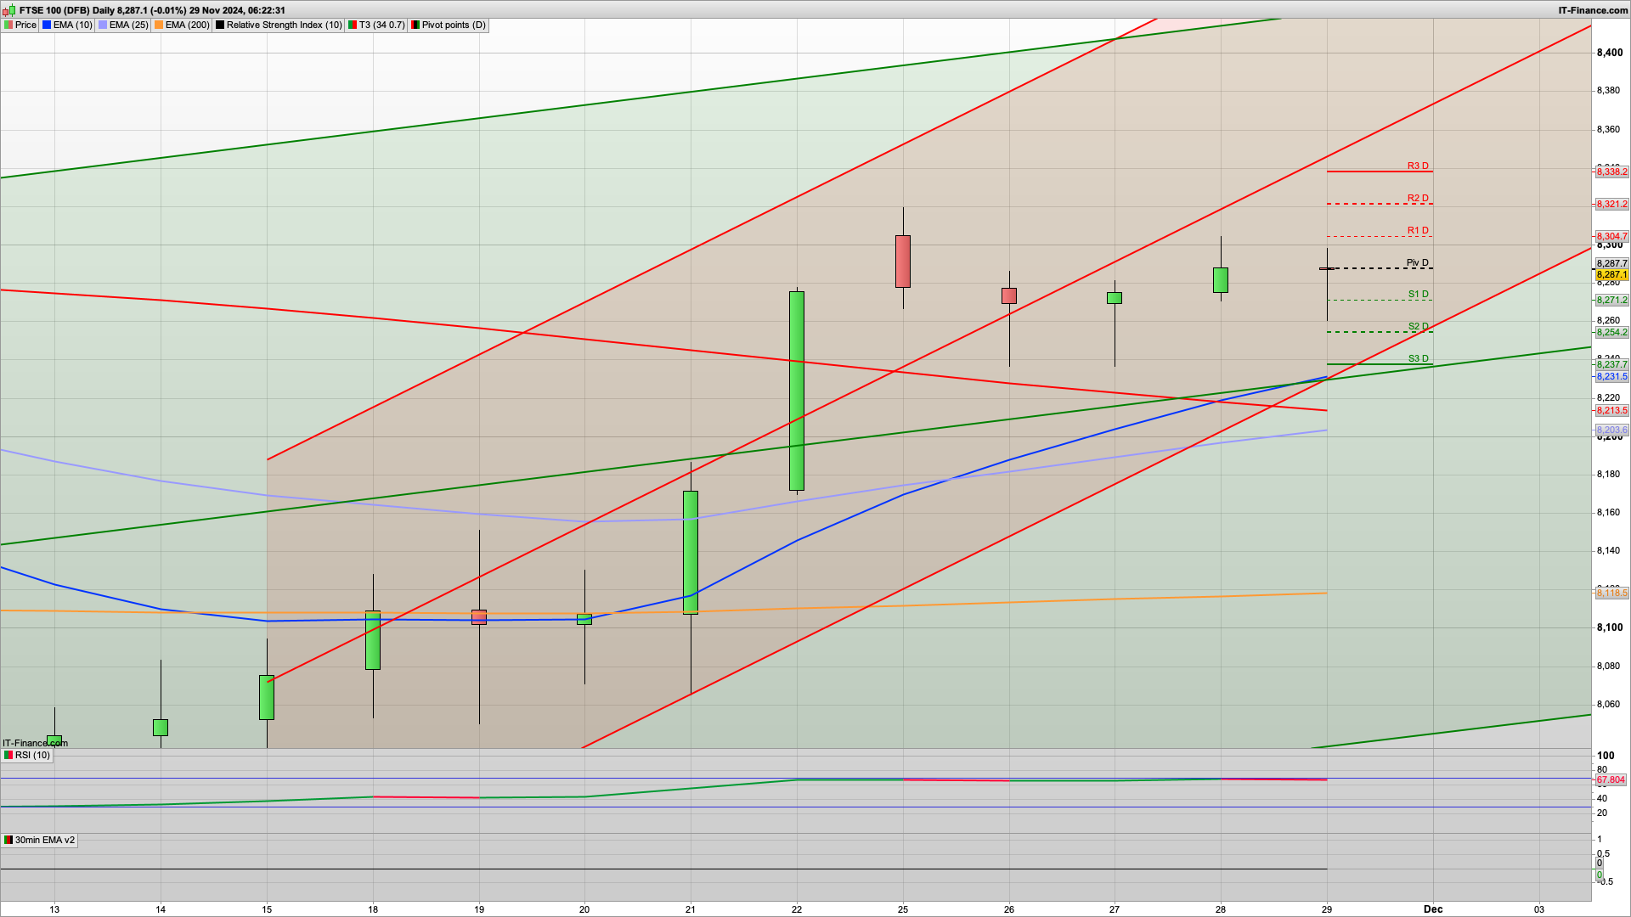This screenshot has width=1631, height=917.
Task: Click the black Relative Strength Index icon
Action: [220, 25]
